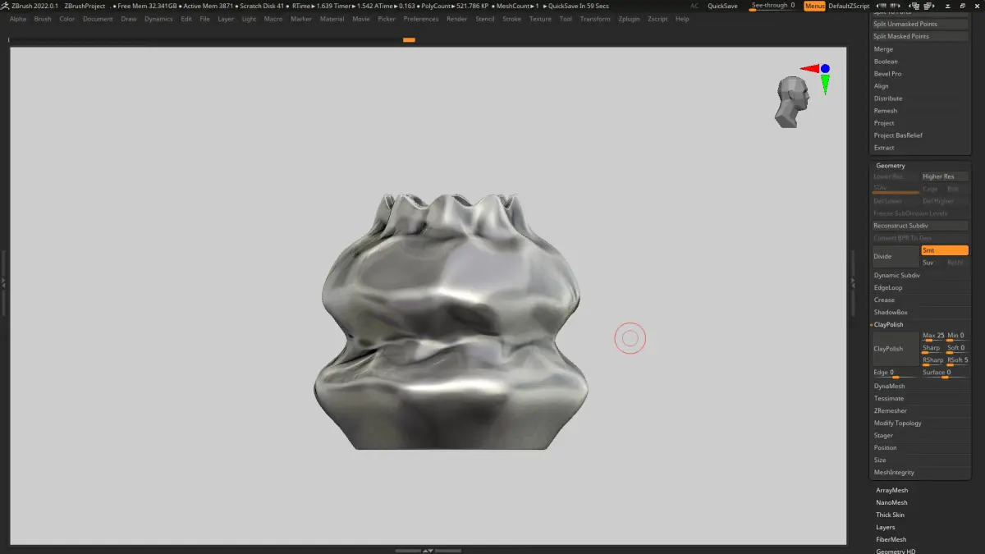Click the left tray divider arrows
The height and width of the screenshot is (554, 985).
point(3,282)
